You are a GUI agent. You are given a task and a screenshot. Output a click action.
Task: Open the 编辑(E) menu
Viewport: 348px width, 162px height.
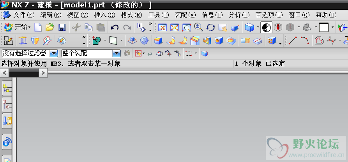pos(51,15)
